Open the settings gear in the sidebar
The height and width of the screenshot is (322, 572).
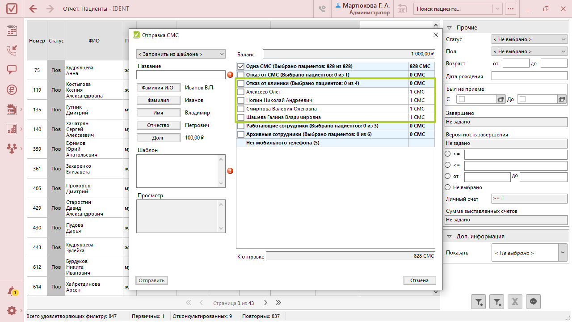tap(12, 310)
